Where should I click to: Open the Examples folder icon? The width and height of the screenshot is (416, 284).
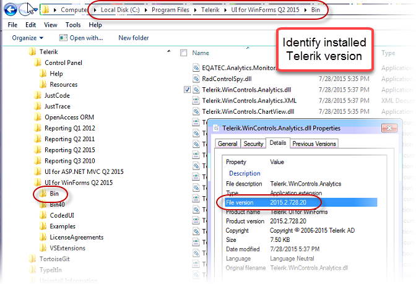pyautogui.click(x=43, y=226)
